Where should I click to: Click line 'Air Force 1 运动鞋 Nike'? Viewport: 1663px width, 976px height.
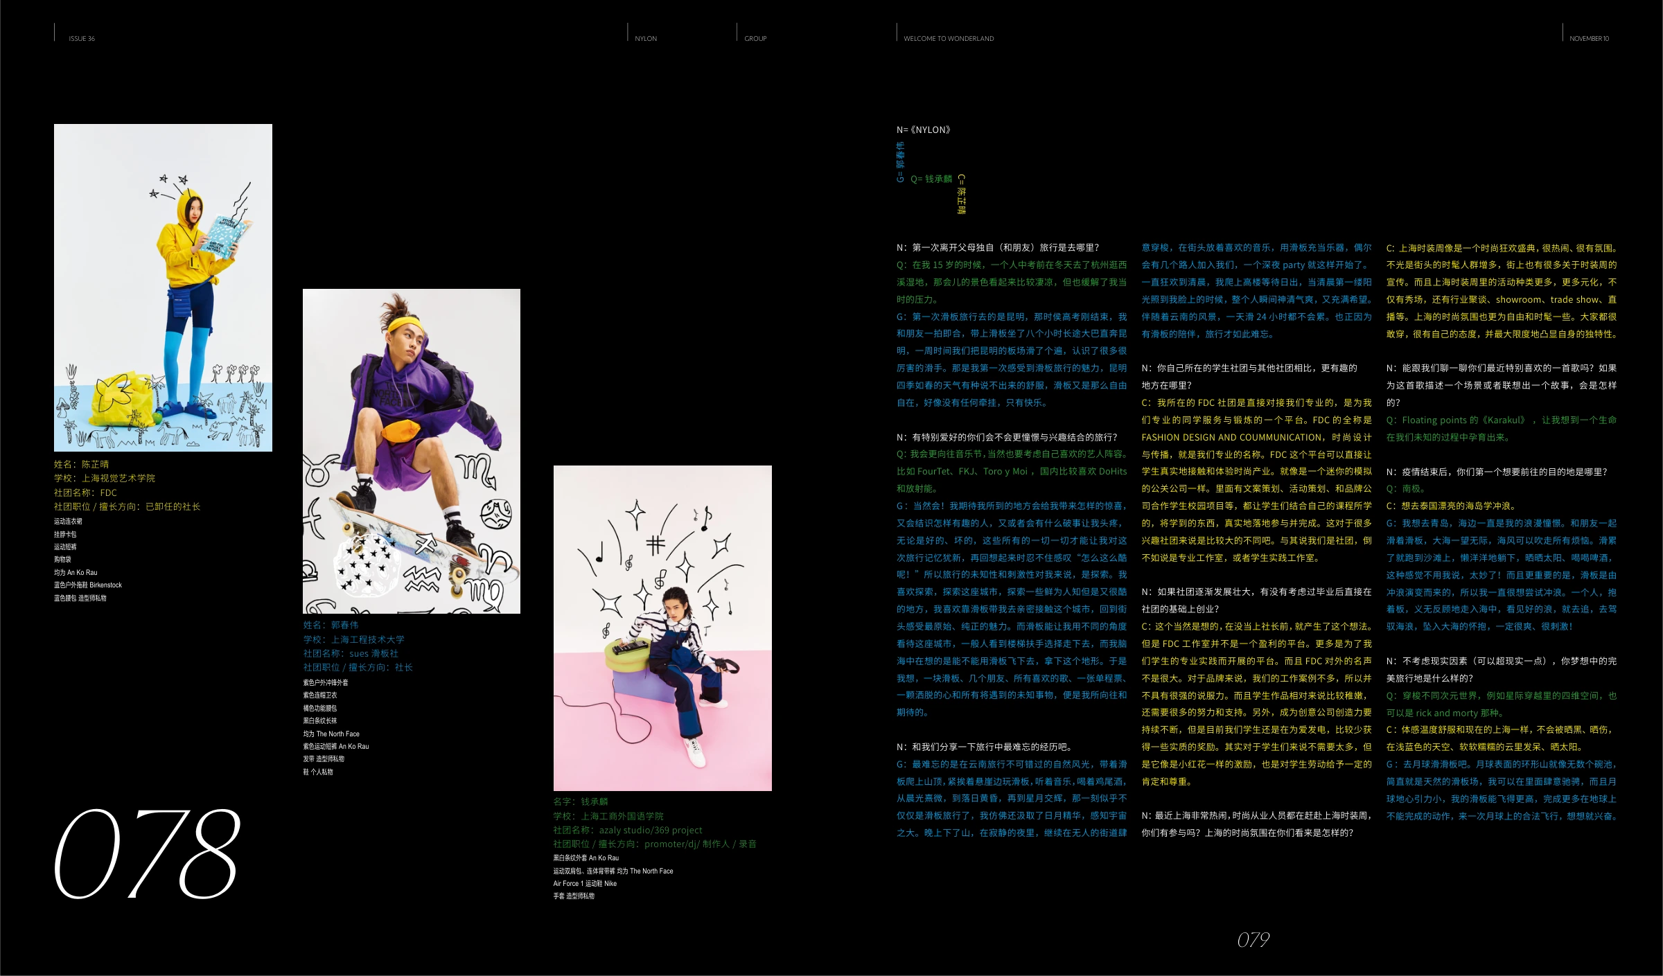585,883
